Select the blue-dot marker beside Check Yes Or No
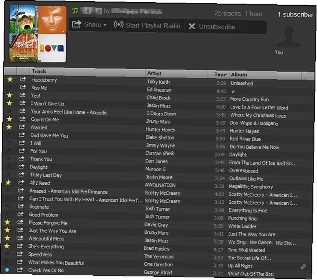 7,270
